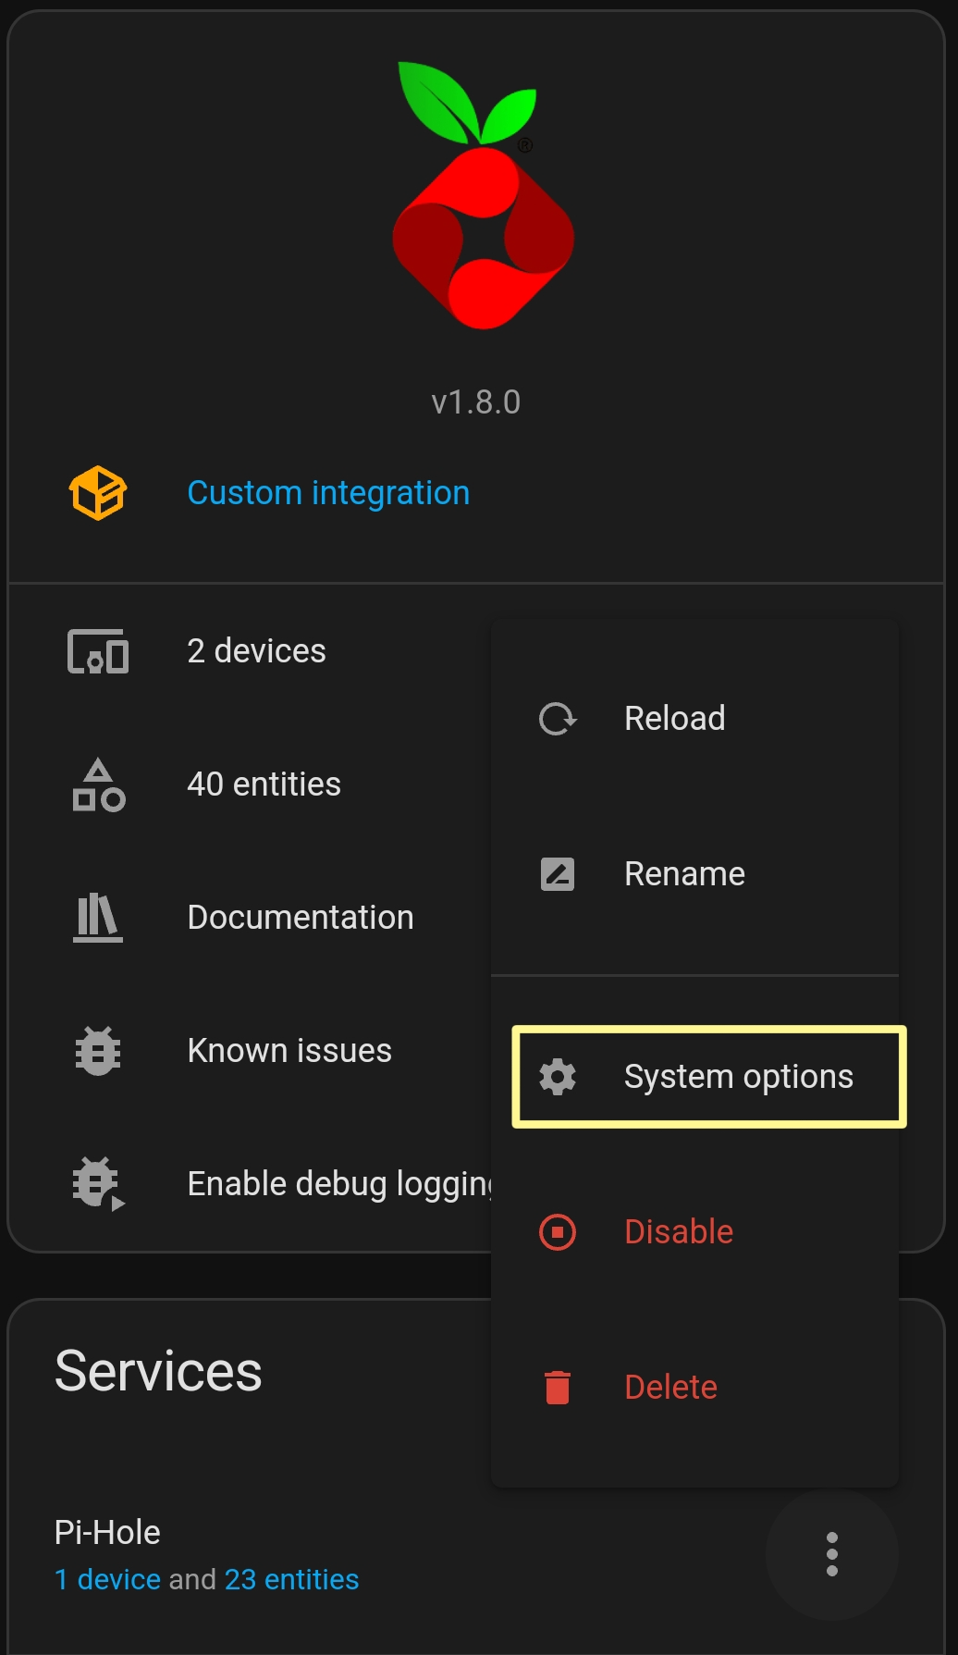
Task: Click the Pi-Hole service entry title
Action: pos(107,1533)
